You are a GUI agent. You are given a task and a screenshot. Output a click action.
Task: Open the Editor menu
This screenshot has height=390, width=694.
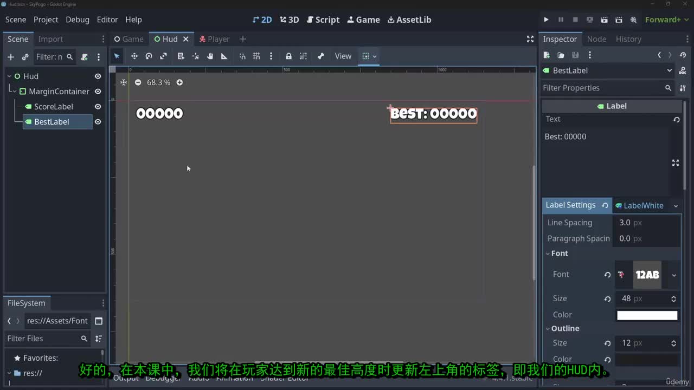coord(107,19)
